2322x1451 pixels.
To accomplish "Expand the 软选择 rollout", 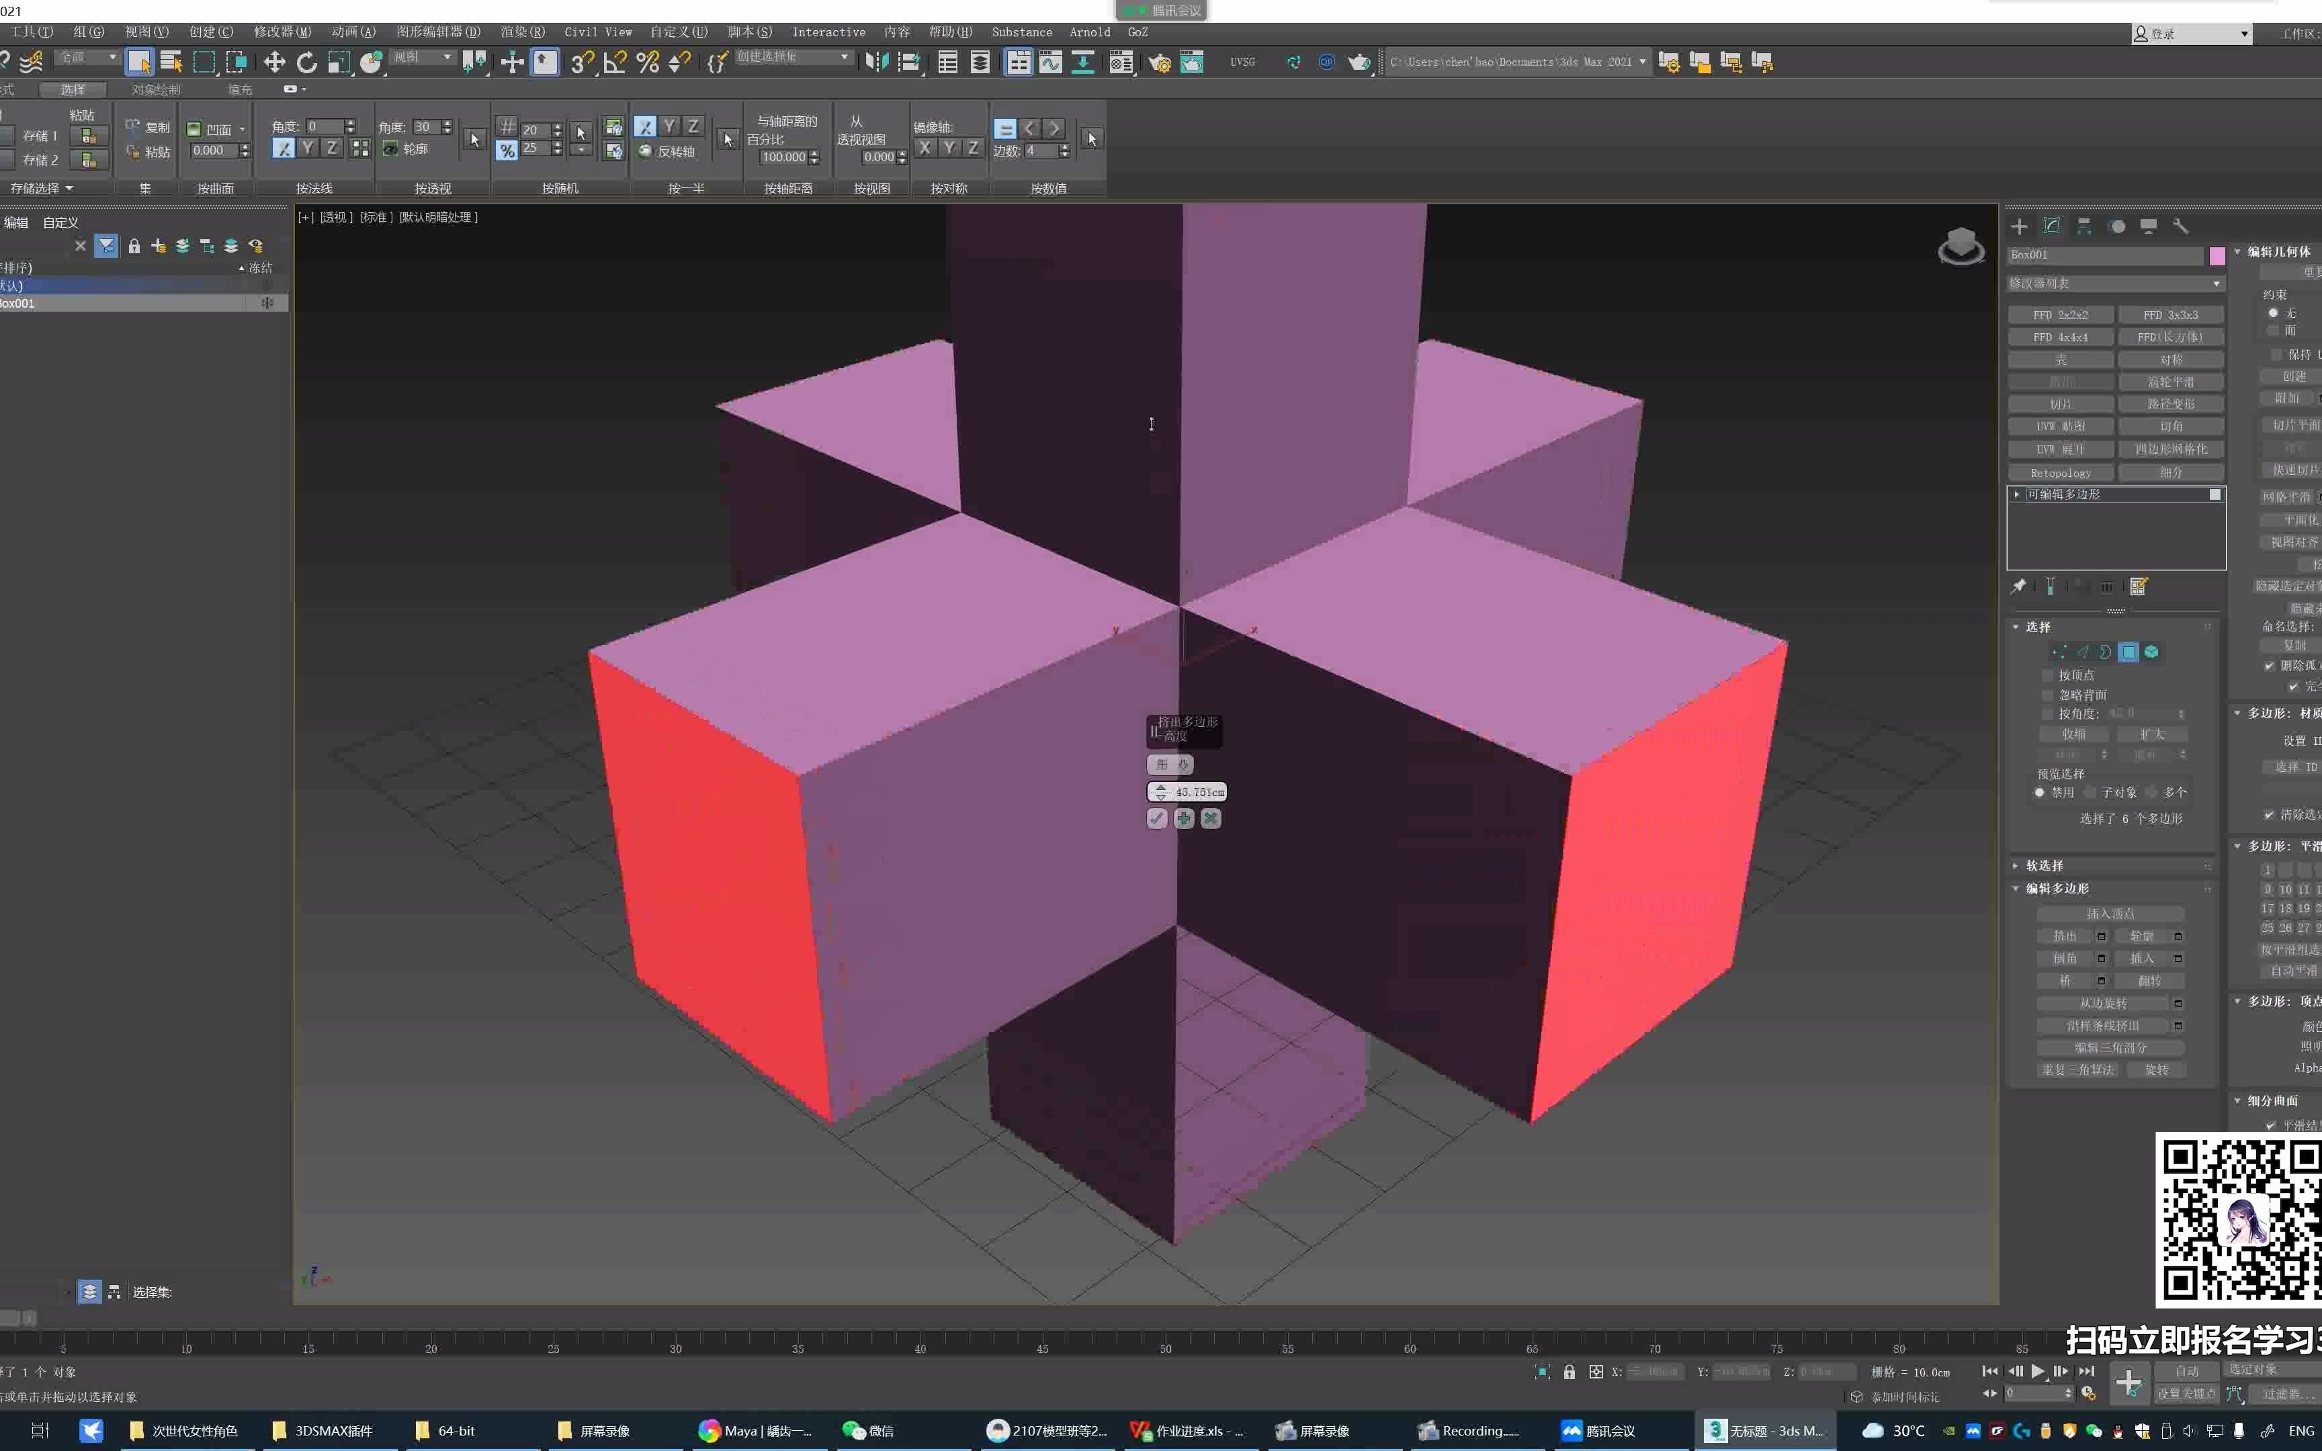I will tap(2044, 866).
